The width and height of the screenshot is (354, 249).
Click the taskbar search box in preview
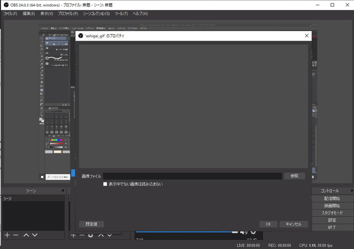click(x=58, y=177)
